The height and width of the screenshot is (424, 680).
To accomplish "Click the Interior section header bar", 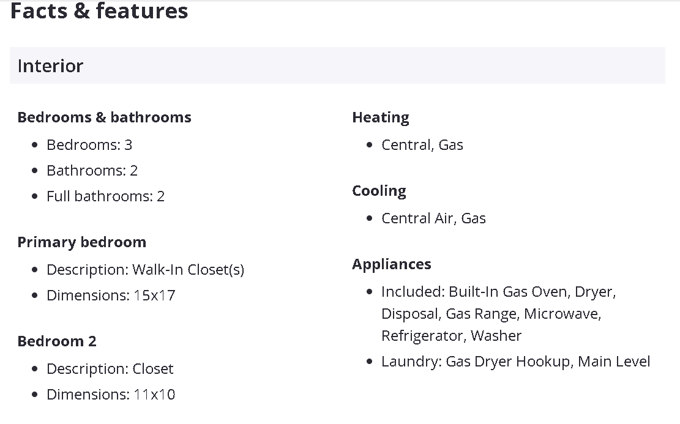I will click(x=337, y=65).
